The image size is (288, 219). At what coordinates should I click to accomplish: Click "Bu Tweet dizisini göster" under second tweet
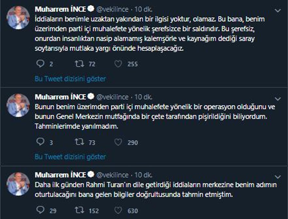point(70,157)
